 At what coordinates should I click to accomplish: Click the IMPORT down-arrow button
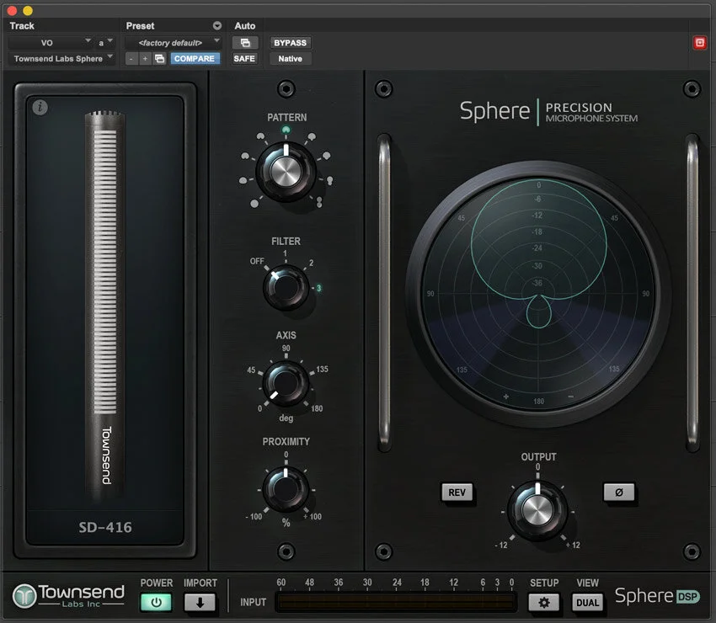[x=200, y=603]
